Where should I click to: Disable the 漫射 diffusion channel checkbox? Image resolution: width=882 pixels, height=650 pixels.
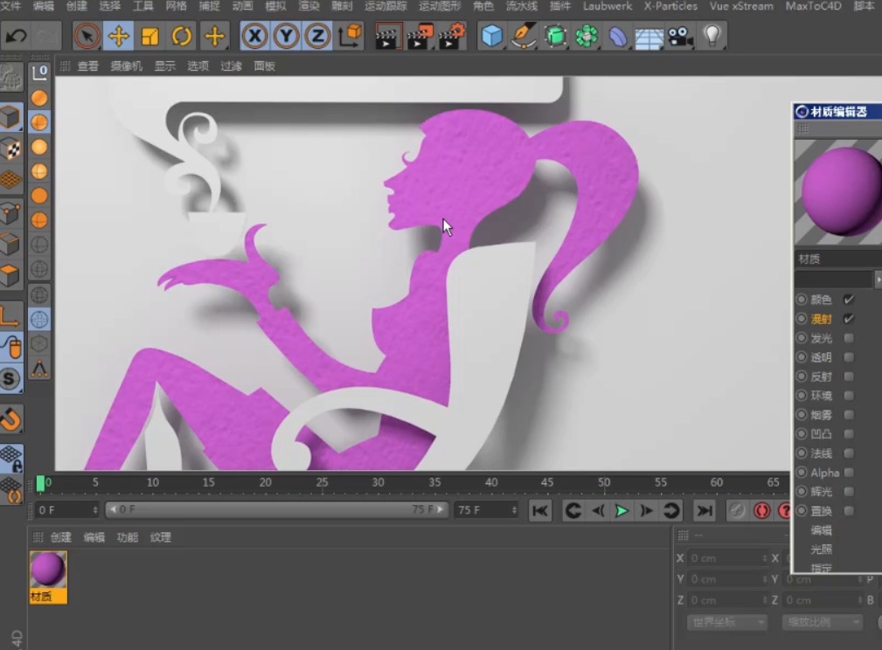pos(847,319)
